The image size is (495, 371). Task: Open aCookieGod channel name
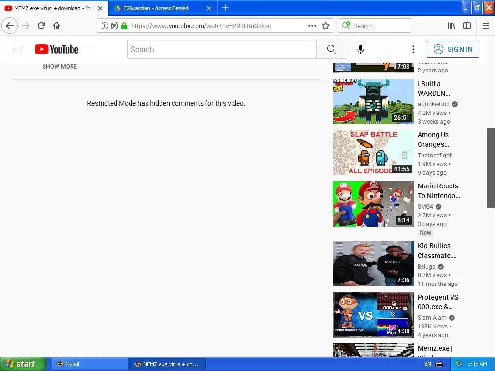(434, 104)
